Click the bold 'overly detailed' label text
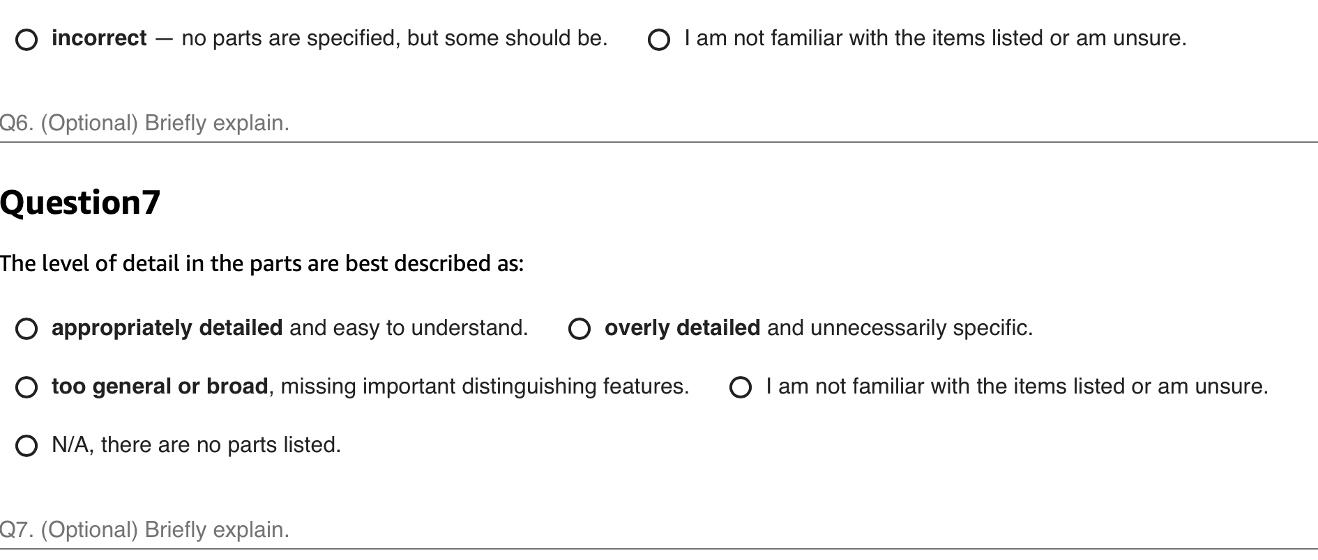This screenshot has height=560, width=1318. click(682, 328)
